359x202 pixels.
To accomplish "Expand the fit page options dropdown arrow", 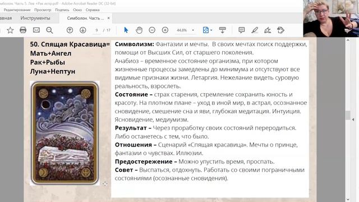I will [x=211, y=30].
